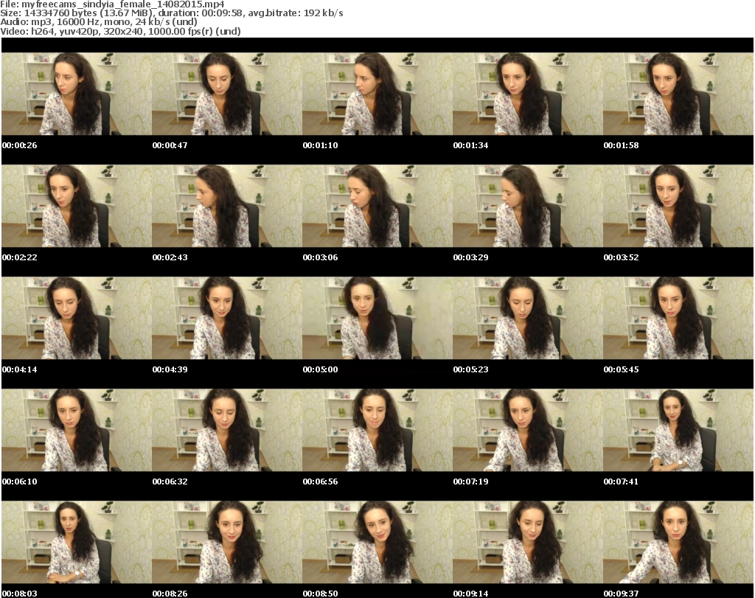The width and height of the screenshot is (755, 598).
Task: Select the thumbnail frame at 00:06:56
Action: (x=377, y=431)
